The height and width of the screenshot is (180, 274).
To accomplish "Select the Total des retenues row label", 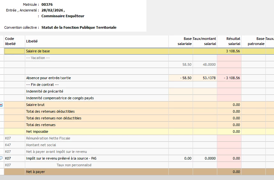I will (x=41, y=125).
